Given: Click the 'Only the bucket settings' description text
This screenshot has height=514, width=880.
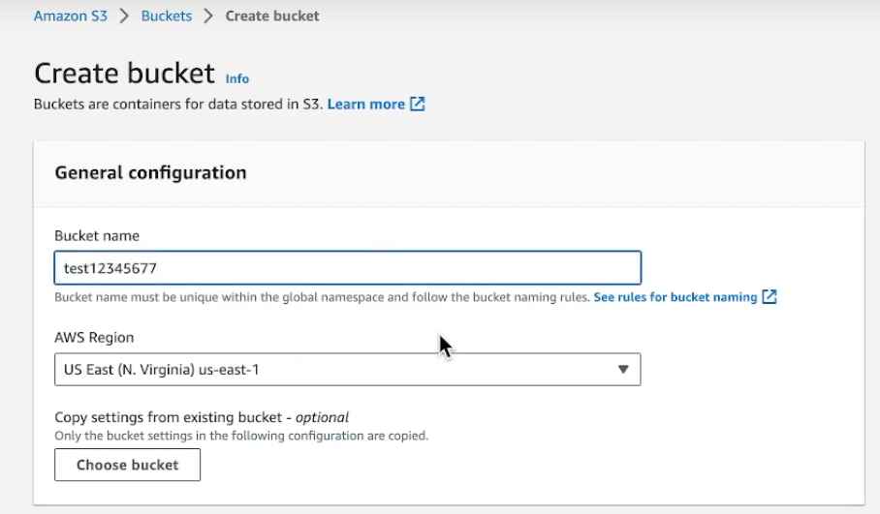Looking at the screenshot, I should click(x=241, y=437).
